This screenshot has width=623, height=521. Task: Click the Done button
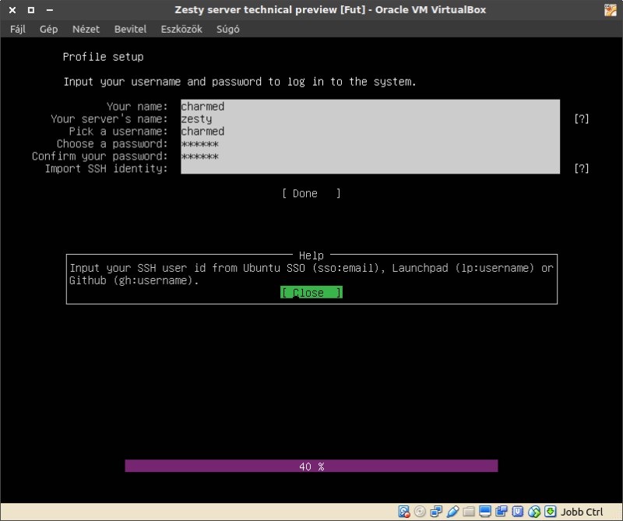coord(311,194)
